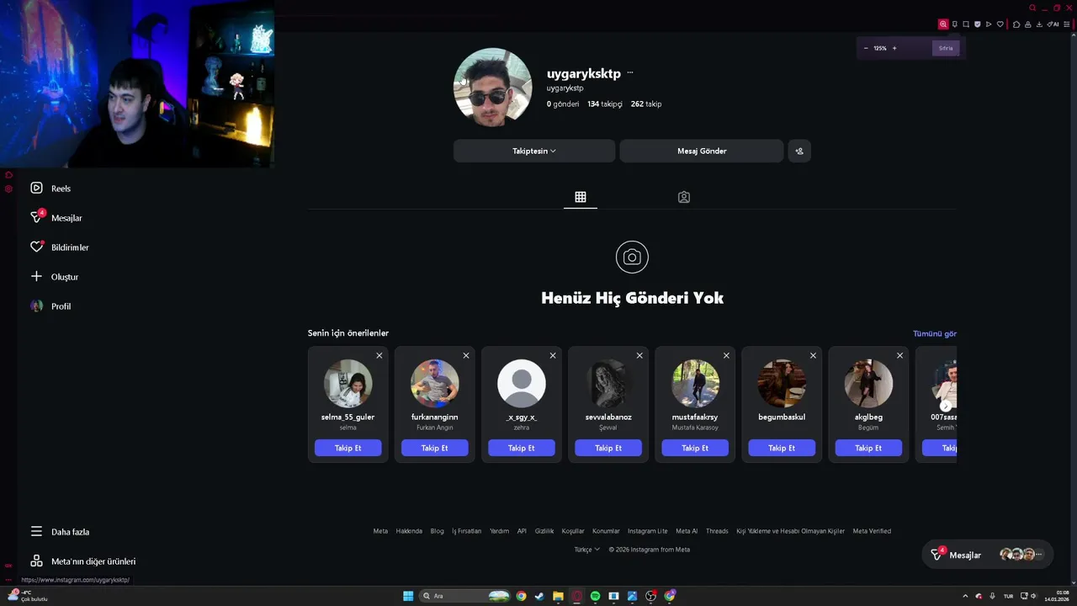Open the Daha fazla menu

coord(60,532)
